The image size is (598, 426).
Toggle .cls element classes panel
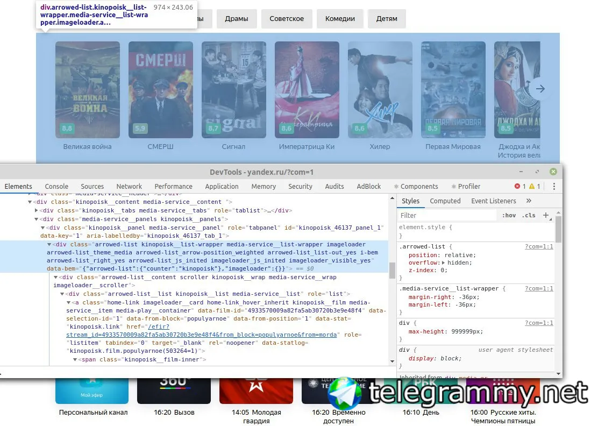529,215
